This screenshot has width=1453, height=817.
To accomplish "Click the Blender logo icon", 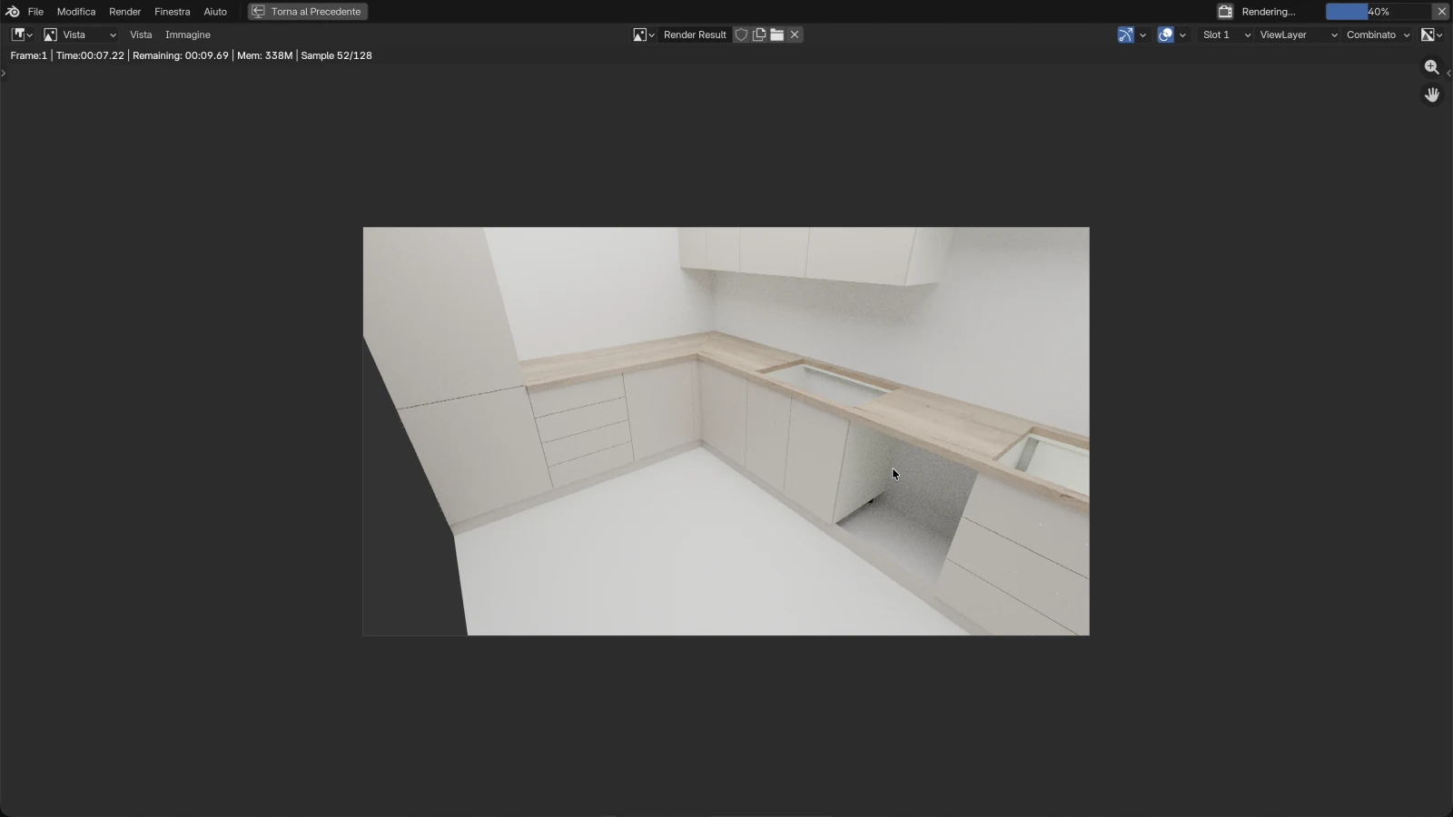I will (x=12, y=12).
